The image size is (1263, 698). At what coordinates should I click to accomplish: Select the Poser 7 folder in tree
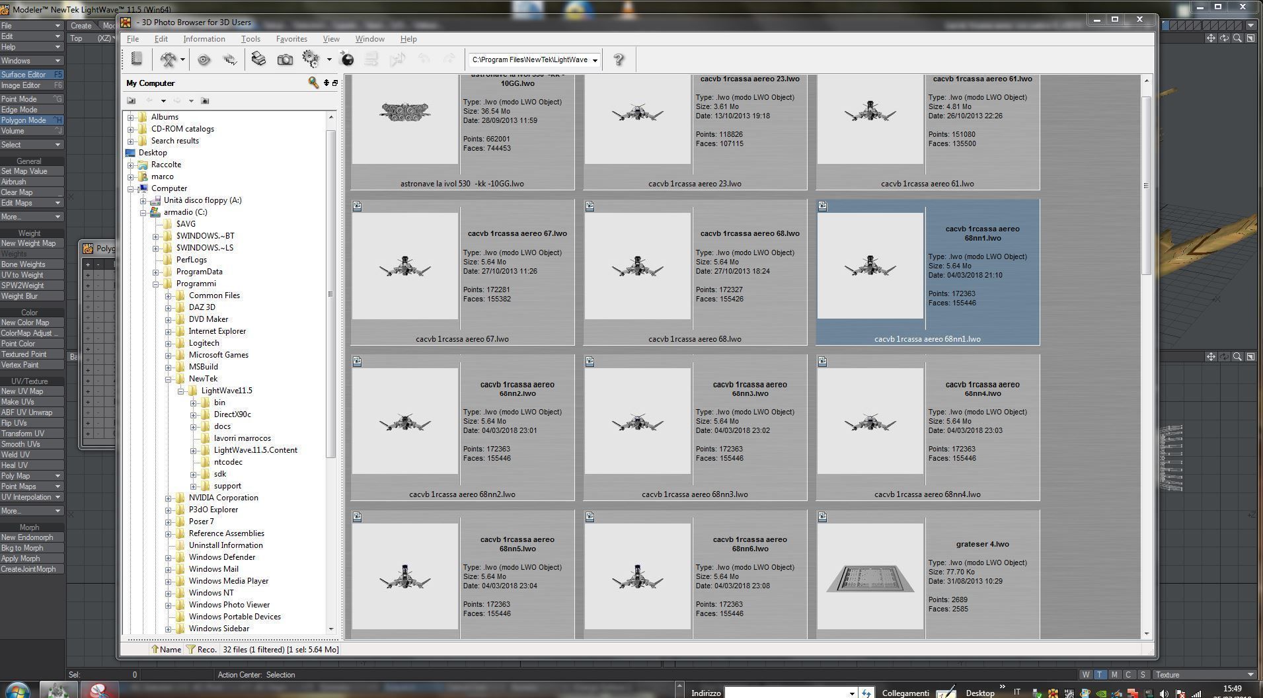(x=201, y=522)
